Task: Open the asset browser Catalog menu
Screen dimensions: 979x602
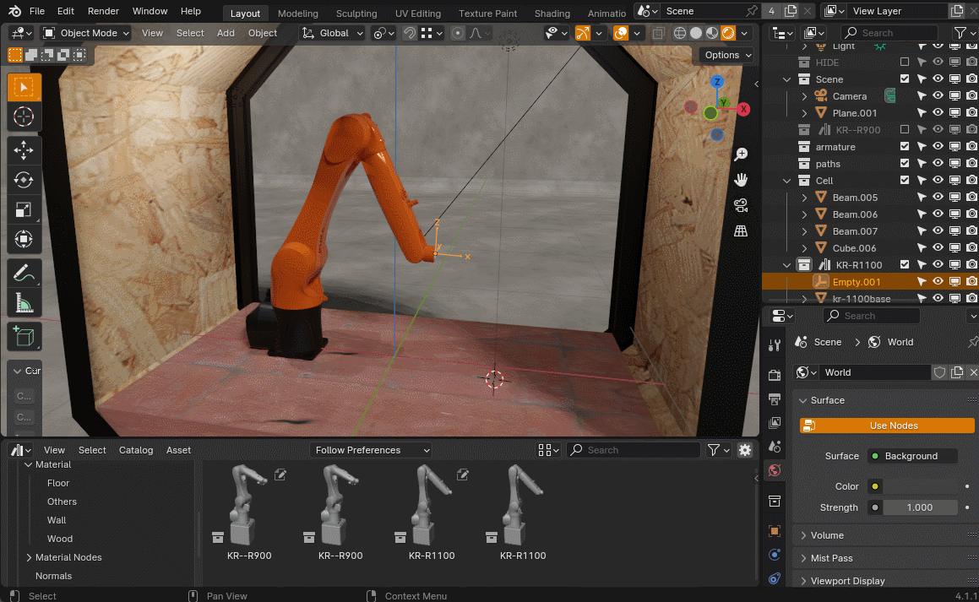Action: click(x=135, y=450)
